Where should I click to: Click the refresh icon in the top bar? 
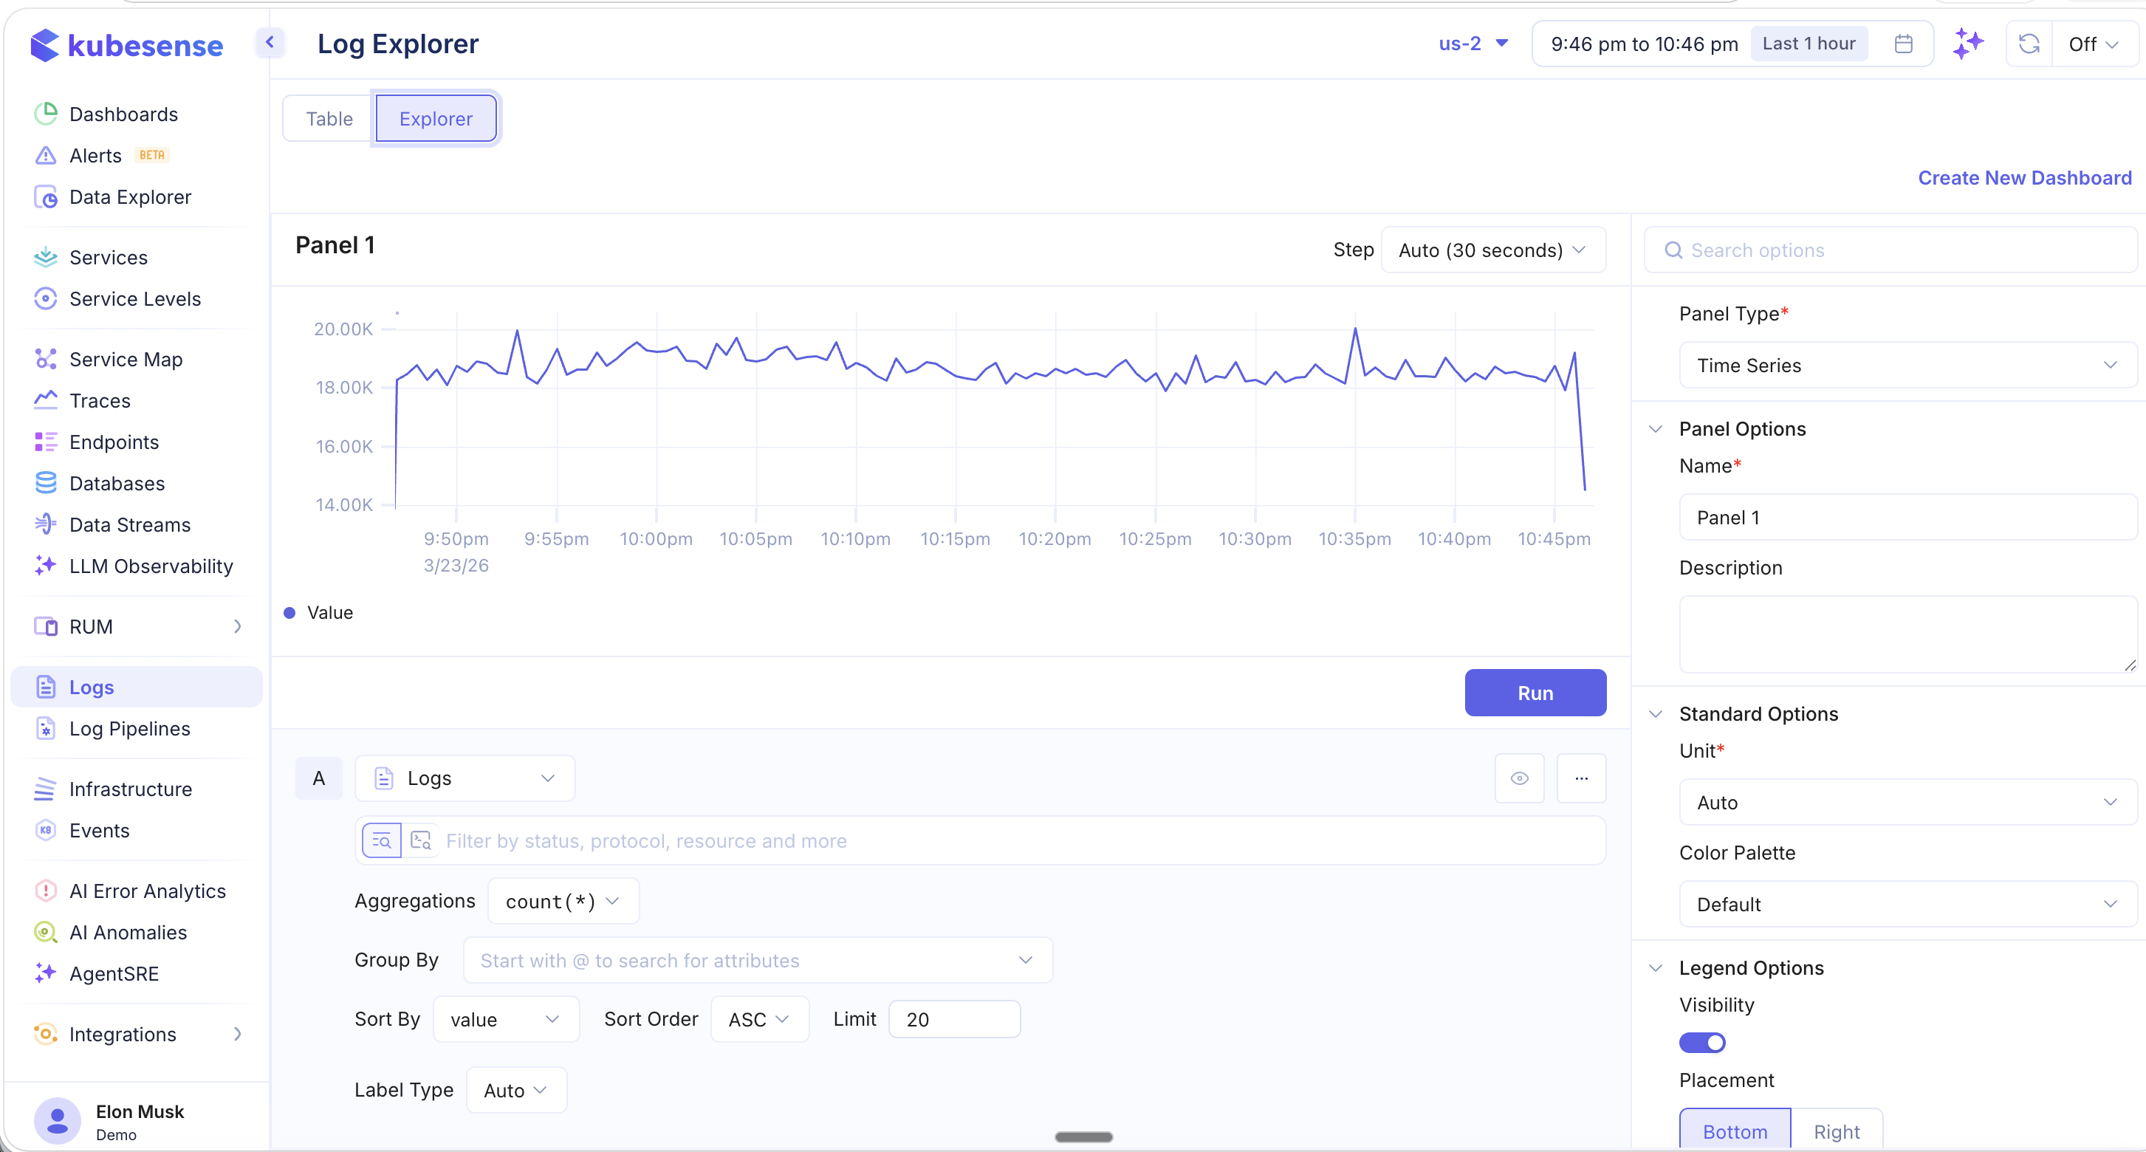2029,44
